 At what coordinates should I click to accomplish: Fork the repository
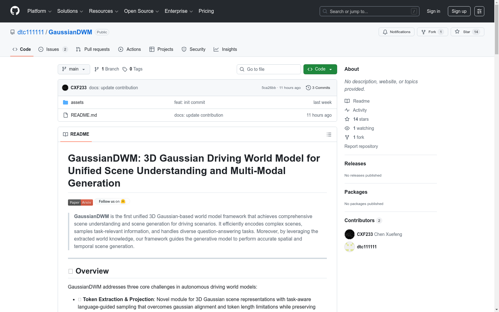point(432,32)
